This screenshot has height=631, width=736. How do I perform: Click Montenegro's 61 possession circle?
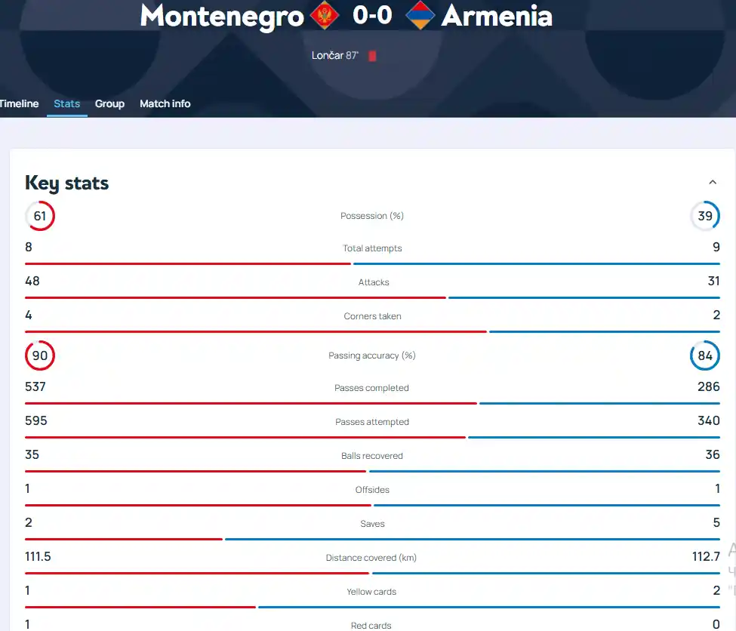coord(40,216)
